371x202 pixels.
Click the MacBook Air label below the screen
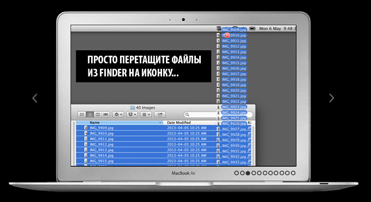(184, 173)
